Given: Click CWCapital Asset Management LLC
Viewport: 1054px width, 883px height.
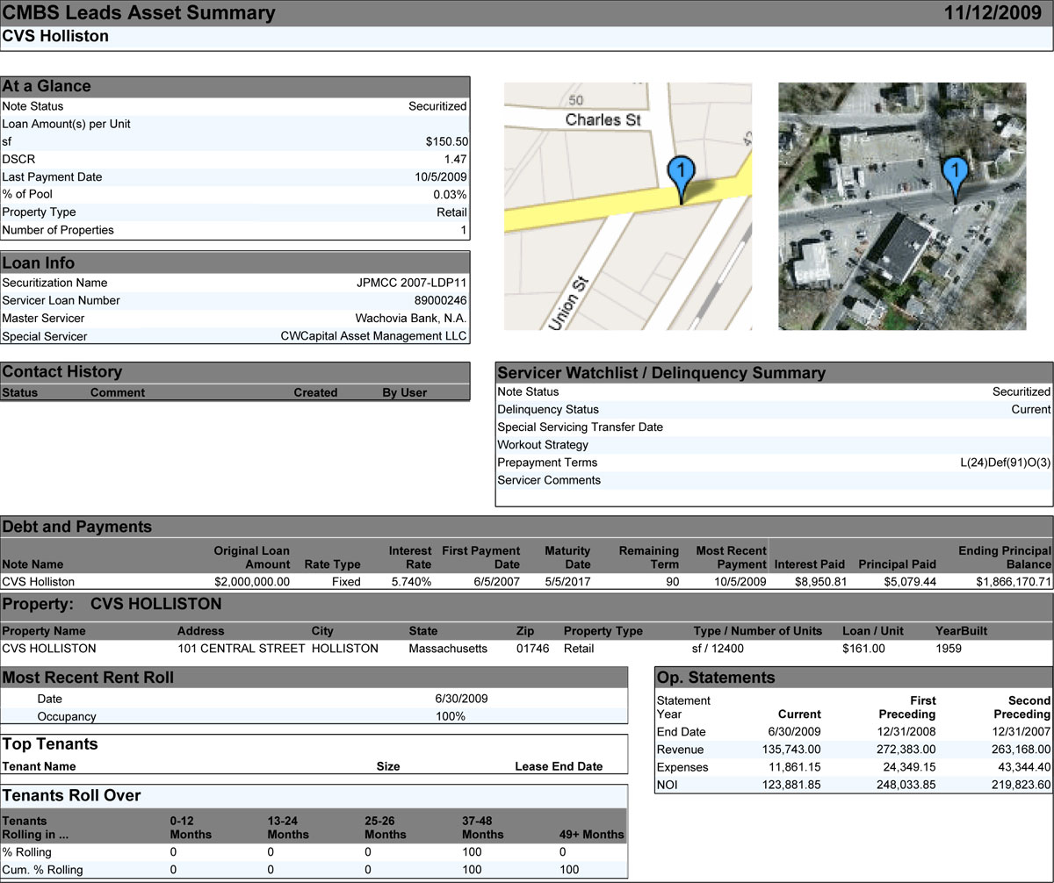Looking at the screenshot, I should [373, 336].
